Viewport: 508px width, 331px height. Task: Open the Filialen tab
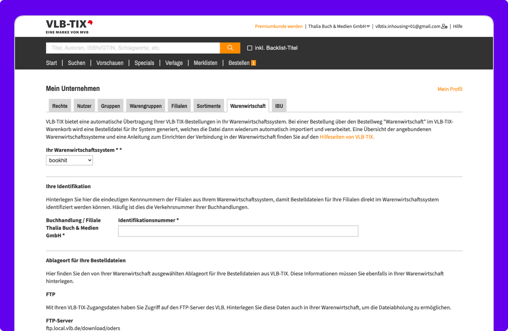pos(179,105)
